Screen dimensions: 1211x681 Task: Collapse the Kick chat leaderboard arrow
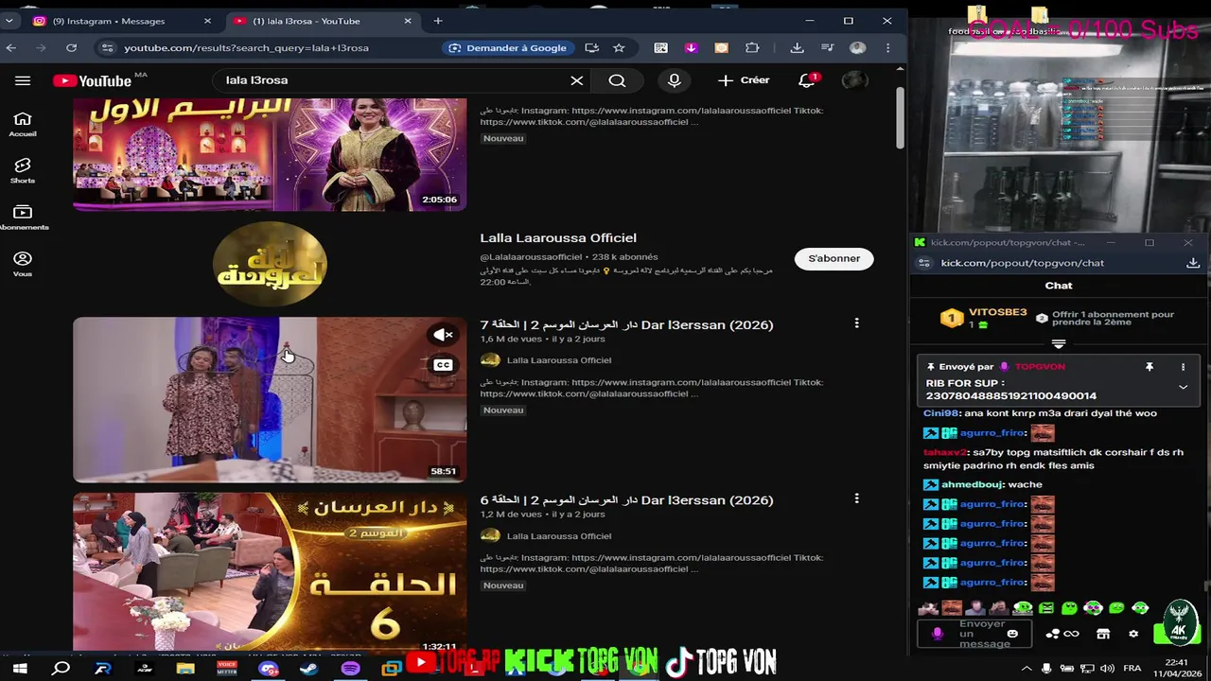pos(1059,344)
